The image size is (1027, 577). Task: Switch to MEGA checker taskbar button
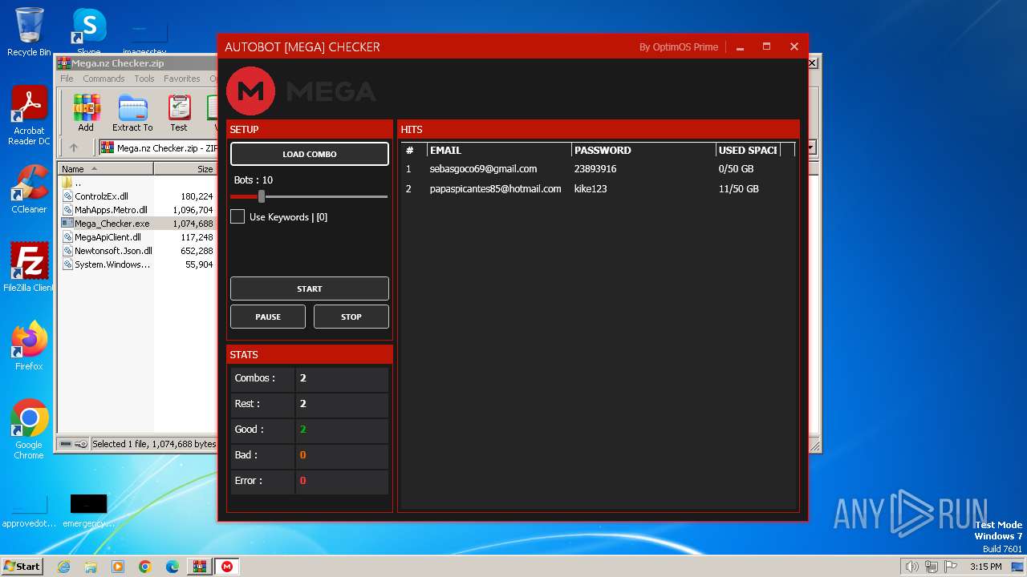[x=228, y=567]
